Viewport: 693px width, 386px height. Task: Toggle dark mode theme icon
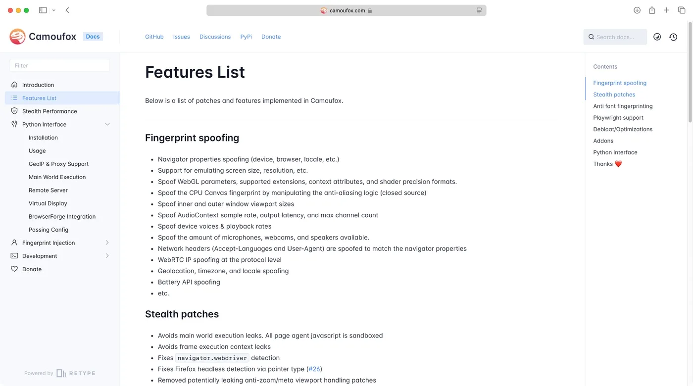(657, 37)
